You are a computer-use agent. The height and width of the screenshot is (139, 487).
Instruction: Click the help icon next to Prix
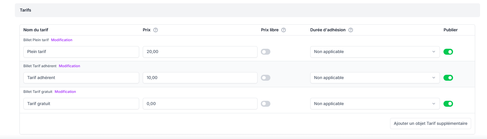(x=156, y=30)
